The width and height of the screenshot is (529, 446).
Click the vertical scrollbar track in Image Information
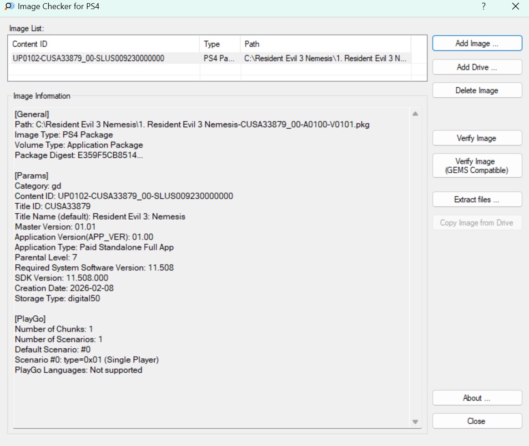click(x=415, y=268)
